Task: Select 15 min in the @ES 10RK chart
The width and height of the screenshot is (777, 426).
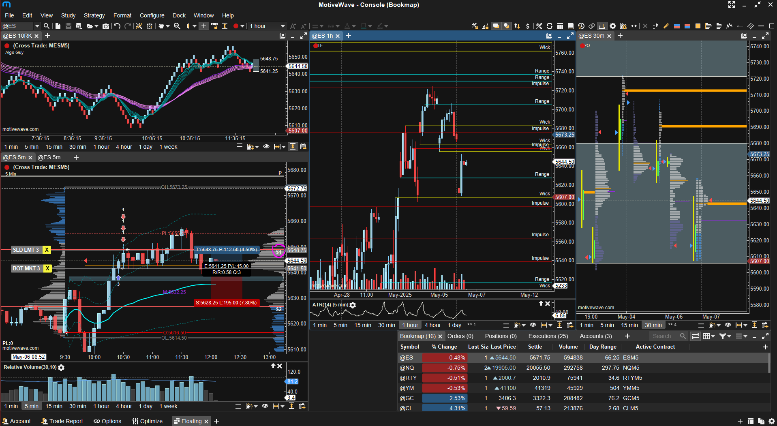Action: [x=54, y=147]
